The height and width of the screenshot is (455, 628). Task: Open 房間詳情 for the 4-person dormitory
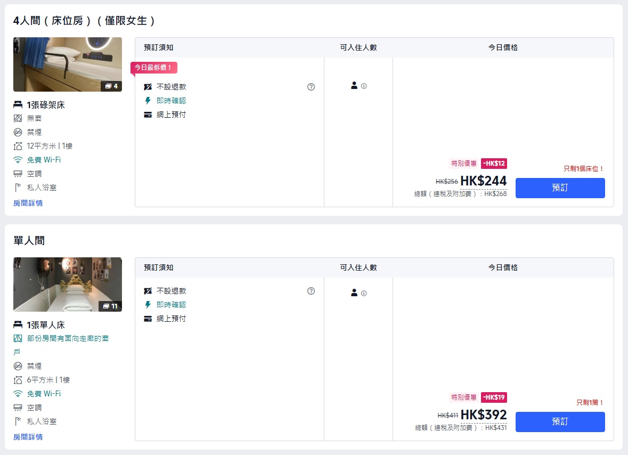point(28,203)
